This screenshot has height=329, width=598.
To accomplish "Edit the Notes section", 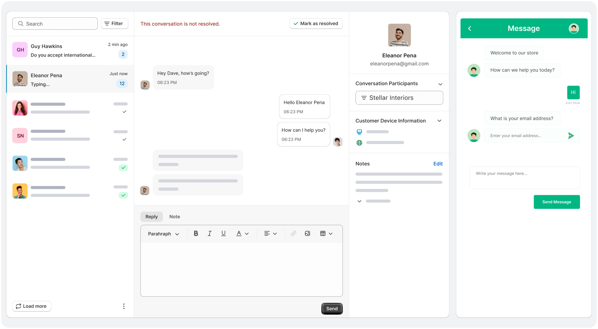I will [438, 163].
